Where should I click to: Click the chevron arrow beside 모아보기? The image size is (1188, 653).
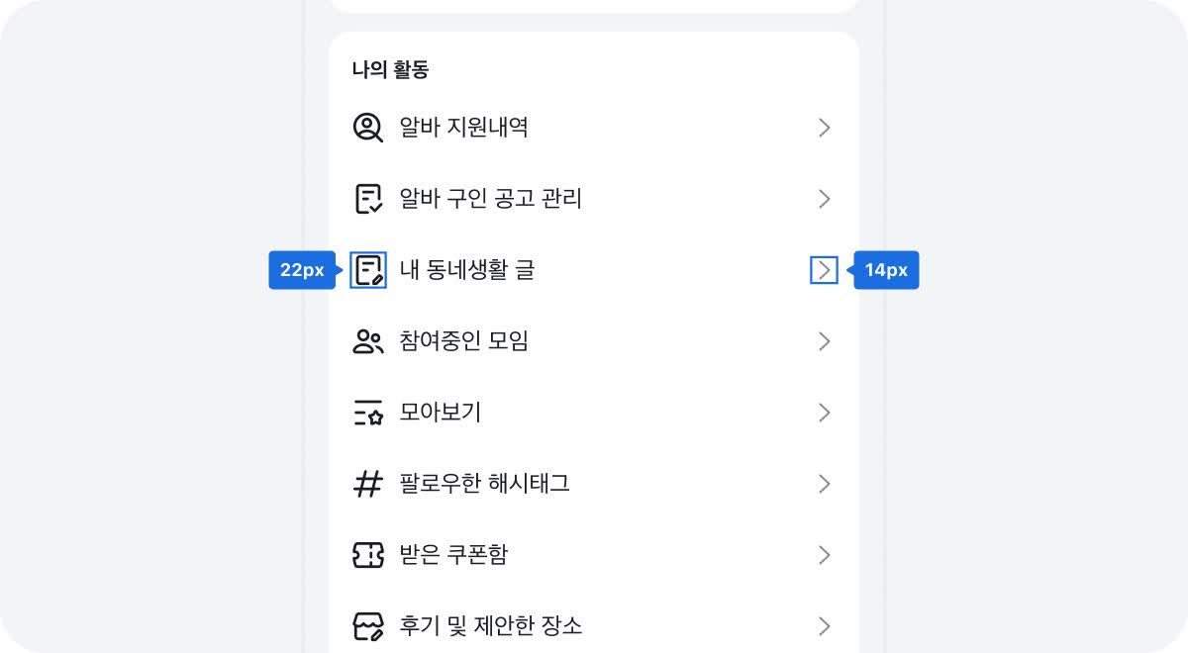pyautogui.click(x=824, y=413)
